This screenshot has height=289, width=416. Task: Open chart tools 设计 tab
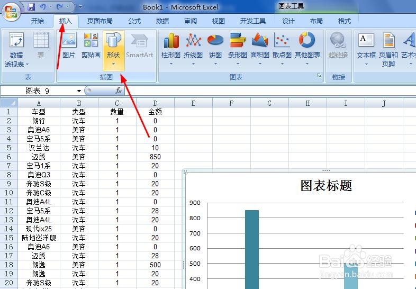(x=288, y=21)
